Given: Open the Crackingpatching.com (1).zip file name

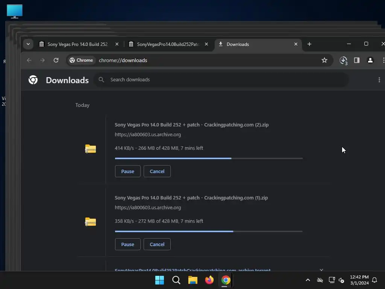Looking at the screenshot, I should click(191, 198).
